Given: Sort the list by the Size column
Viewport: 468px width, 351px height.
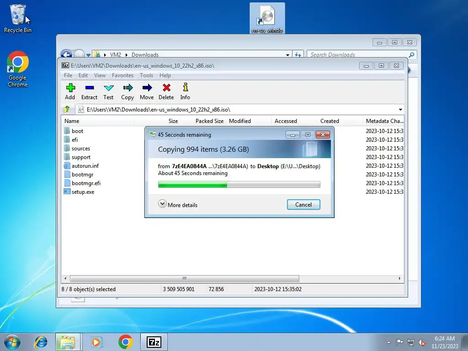Looking at the screenshot, I should (158, 121).
